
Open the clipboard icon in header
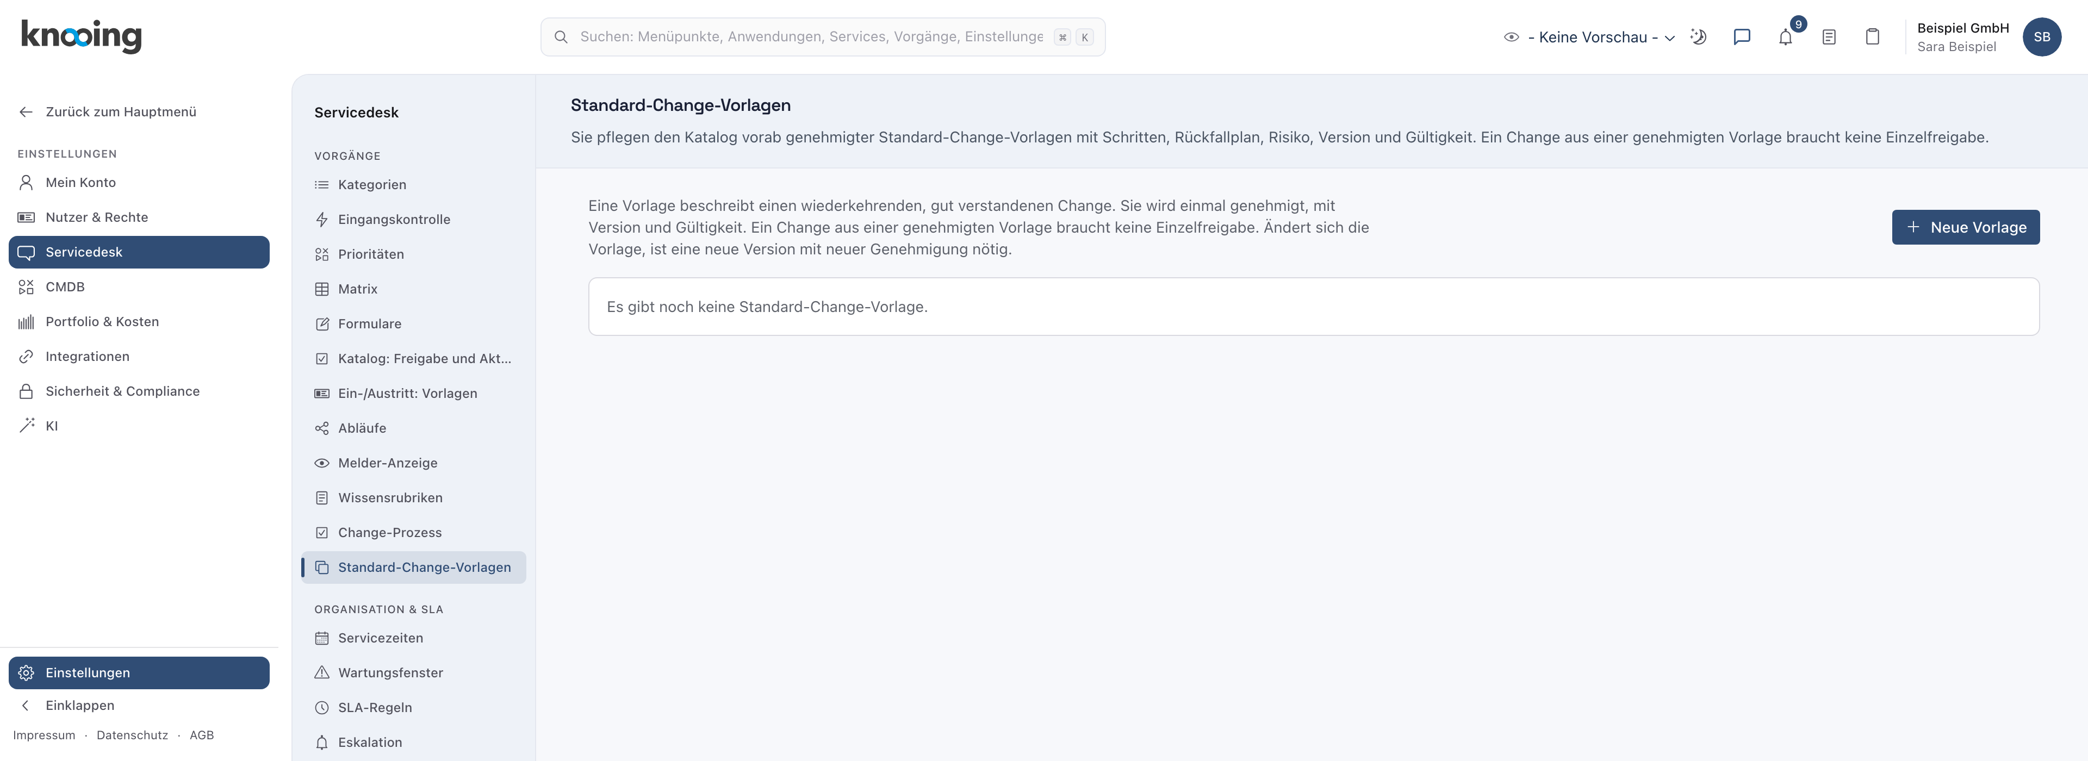tap(1872, 38)
